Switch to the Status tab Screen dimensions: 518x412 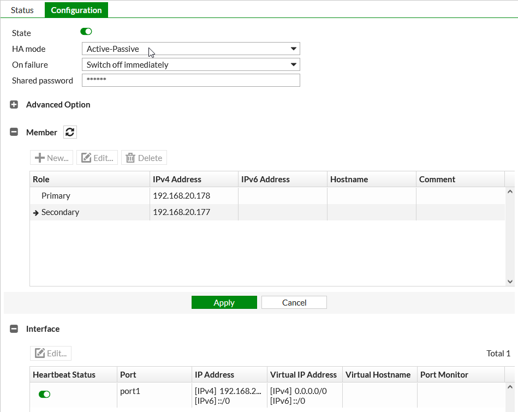[22, 10]
